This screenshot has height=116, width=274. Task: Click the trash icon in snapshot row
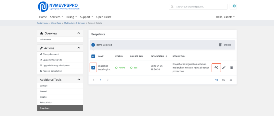231,68
